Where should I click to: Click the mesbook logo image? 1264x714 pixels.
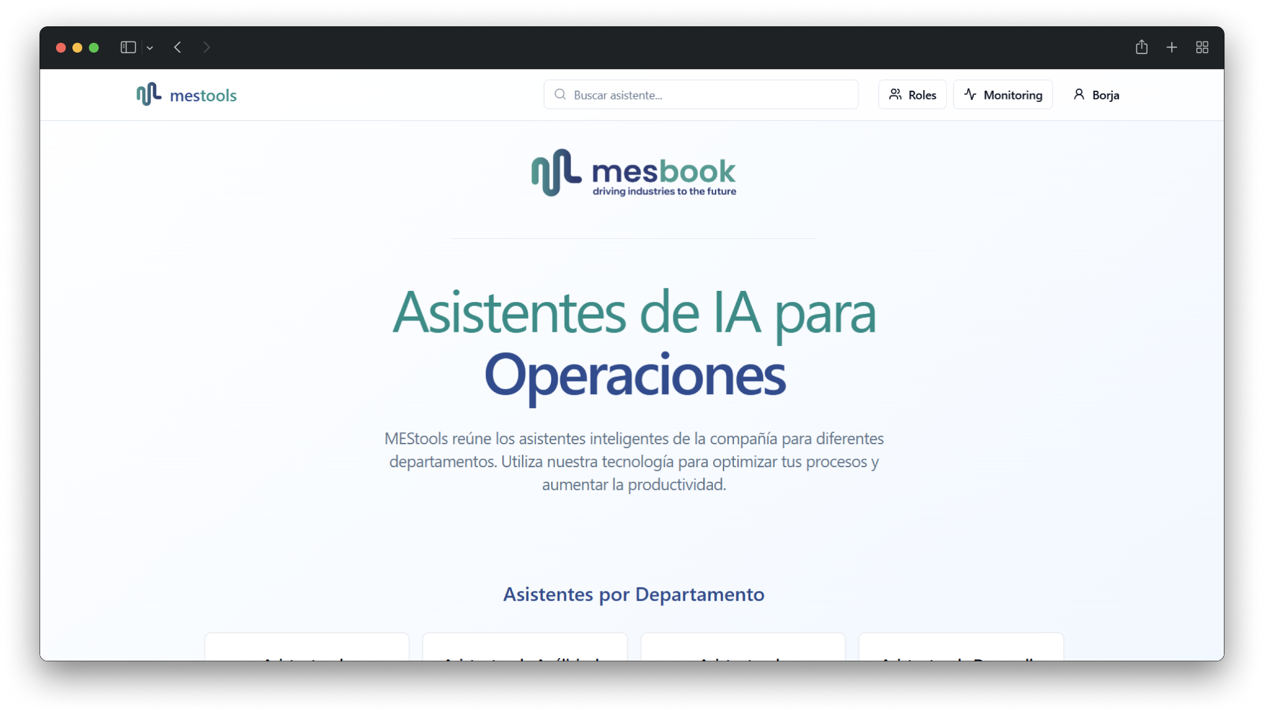[x=633, y=173]
